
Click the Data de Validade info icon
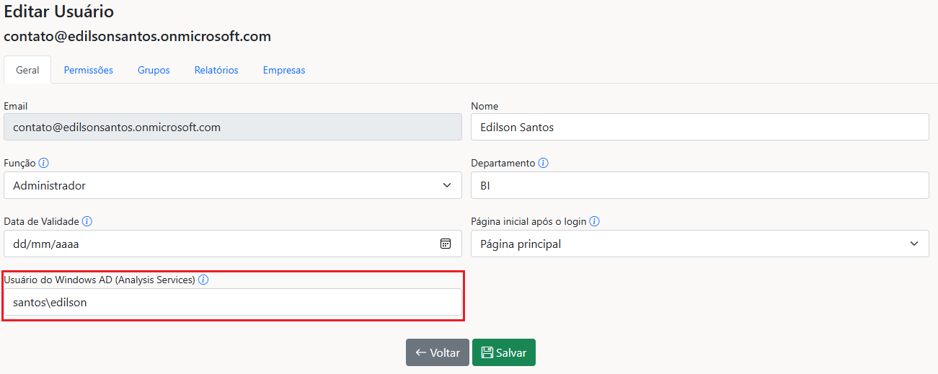tap(87, 221)
